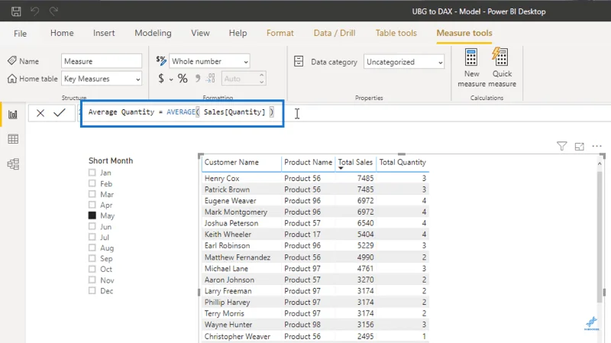Click the Focus mode icon

tap(580, 147)
